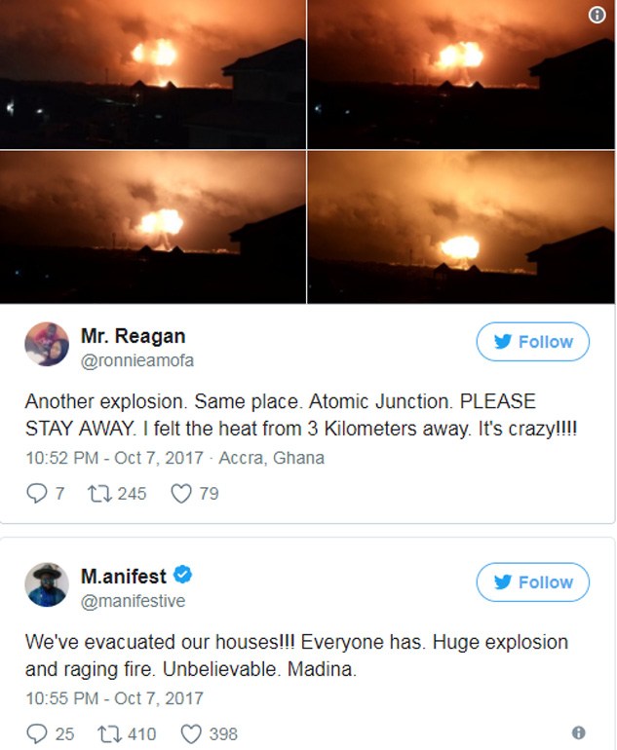The image size is (617, 750).
Task: Open the top-left explosion photo
Action: pos(153,74)
